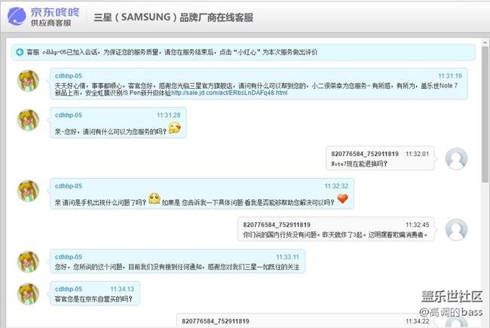This screenshot has width=490, height=328.
Task: Click the red heart icon in the 11:32:32 message
Action: click(x=343, y=199)
